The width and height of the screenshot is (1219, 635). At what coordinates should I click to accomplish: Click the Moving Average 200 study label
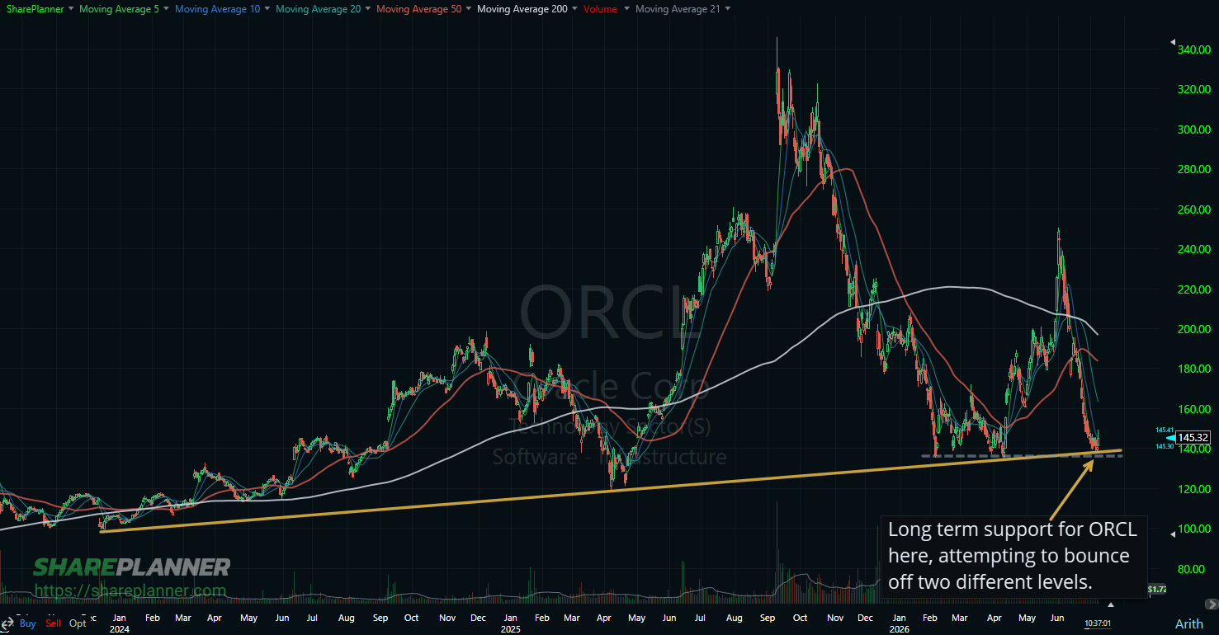pyautogui.click(x=522, y=9)
